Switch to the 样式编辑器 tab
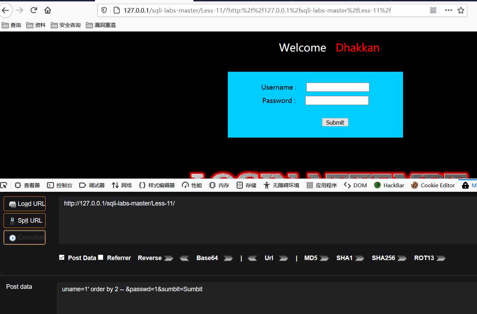The height and width of the screenshot is (314, 477). 157,185
